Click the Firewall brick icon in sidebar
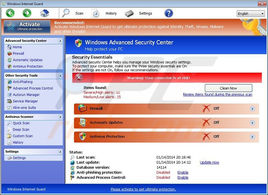 pos(9,53)
